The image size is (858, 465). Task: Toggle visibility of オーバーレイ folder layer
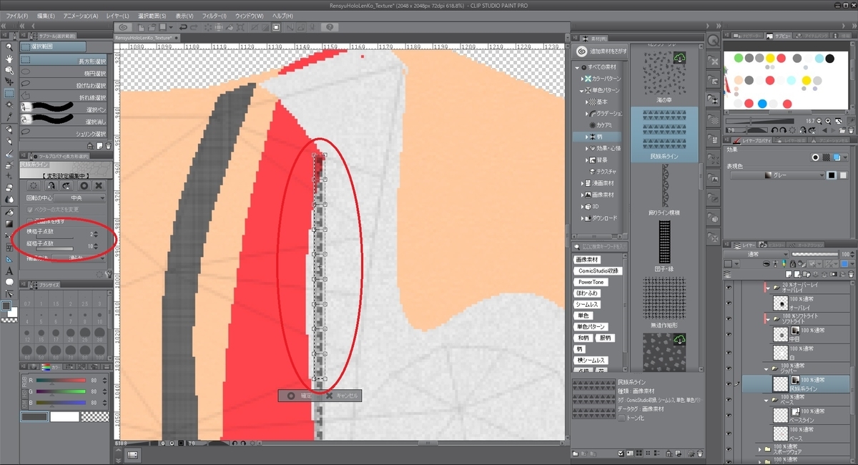[x=729, y=286]
